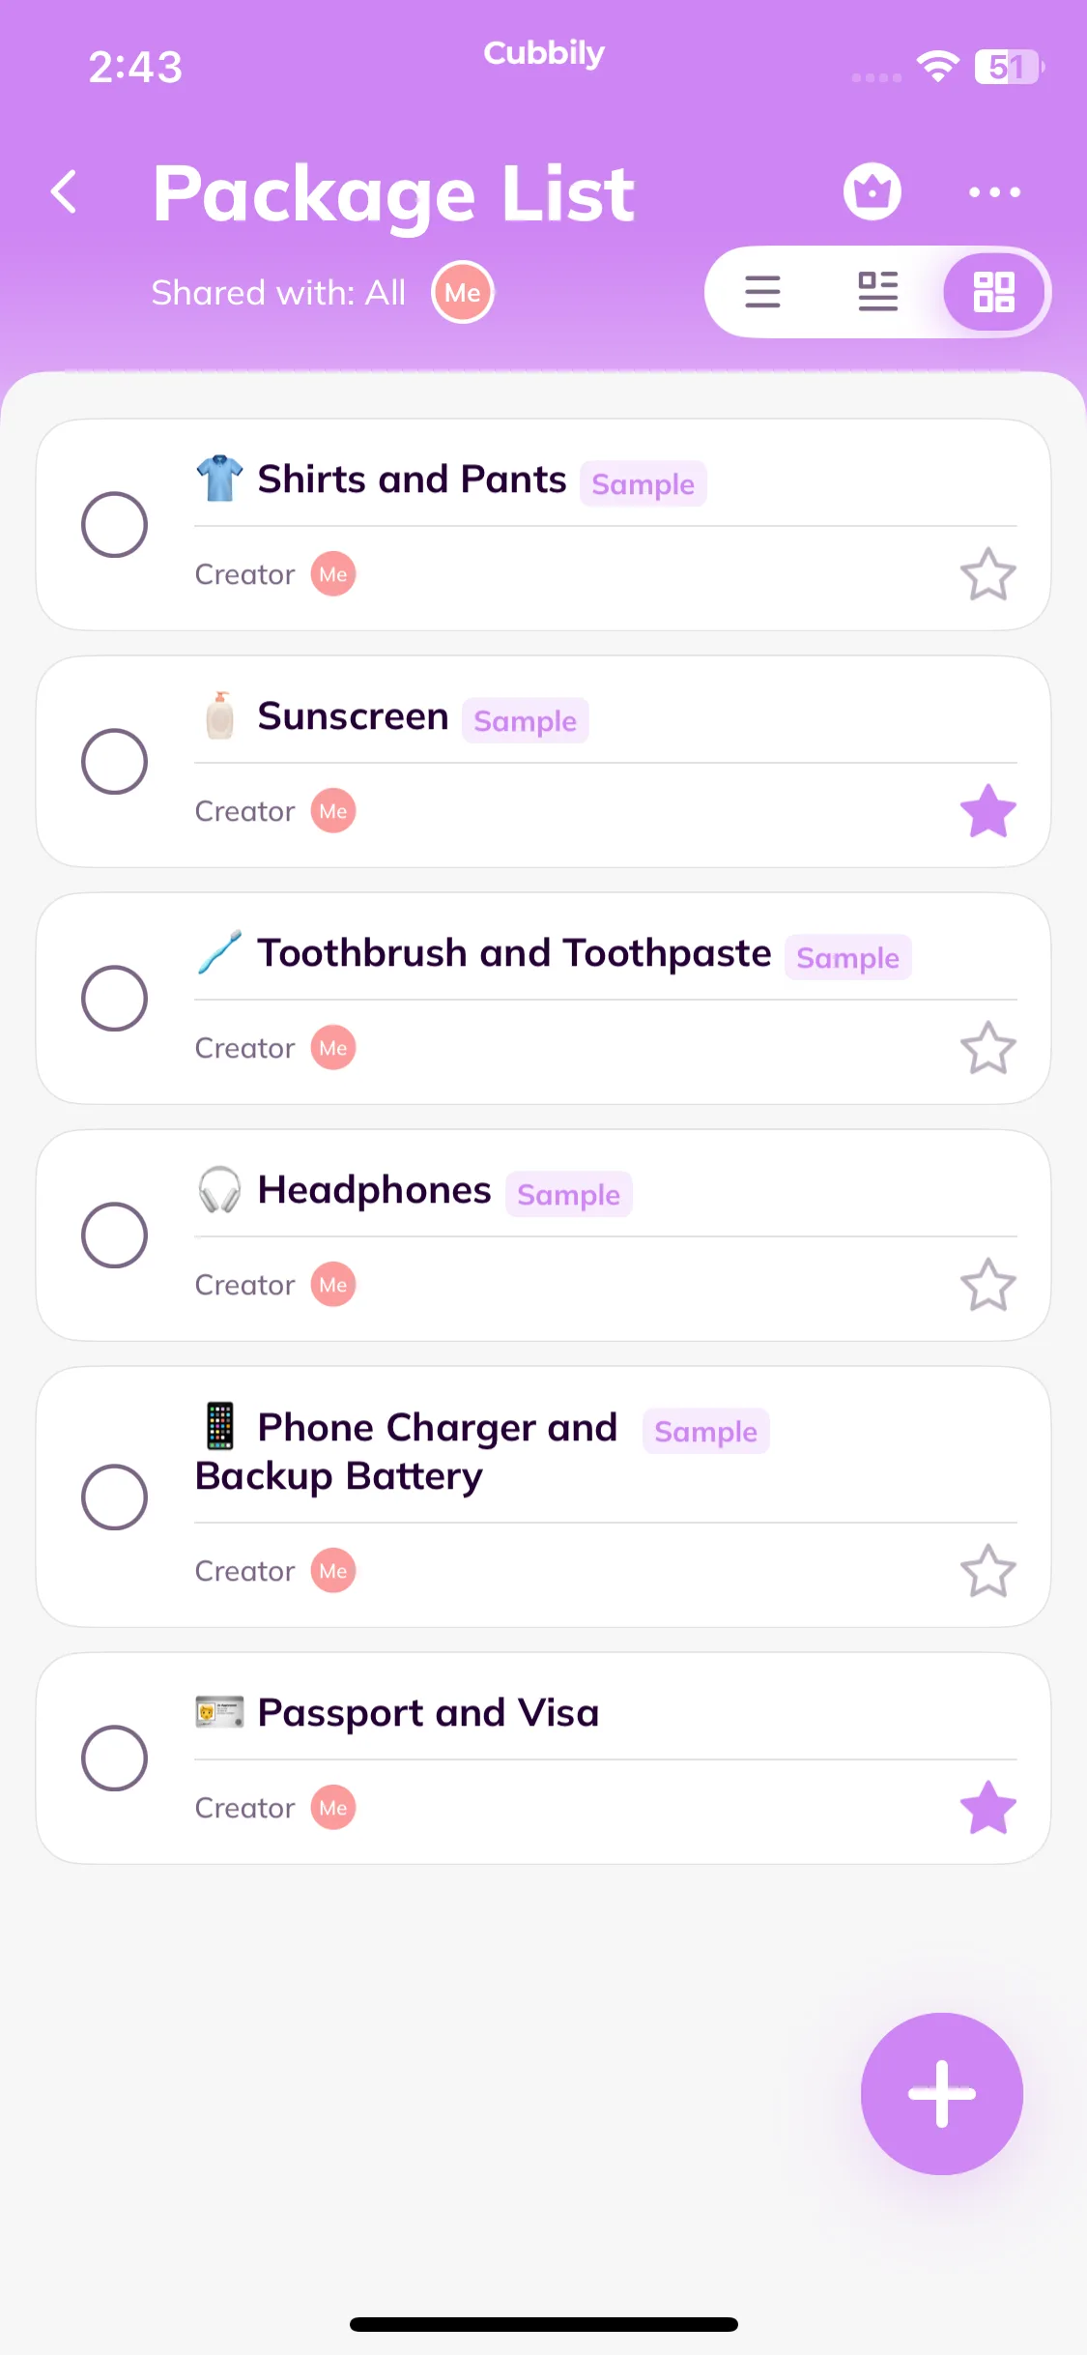Check the Headphones item circle
Image resolution: width=1087 pixels, height=2355 pixels.
pyautogui.click(x=114, y=1236)
